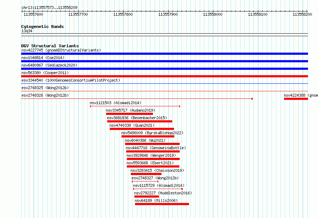This screenshot has width=318, height=218.
Task: Click the 113558000 ruler position label
Action: tap(213, 14)
